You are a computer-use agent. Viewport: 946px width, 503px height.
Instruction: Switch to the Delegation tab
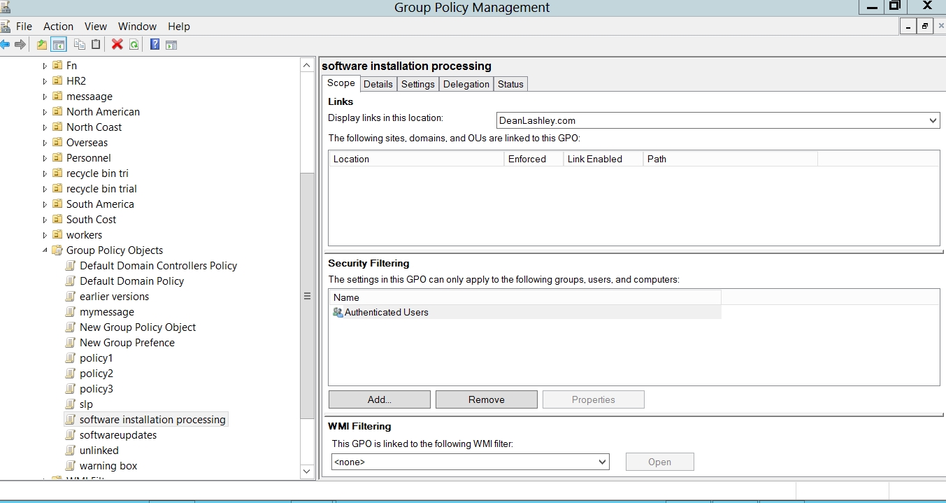coord(466,84)
